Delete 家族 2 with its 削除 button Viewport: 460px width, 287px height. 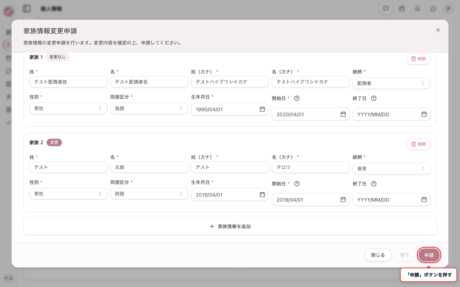418,144
